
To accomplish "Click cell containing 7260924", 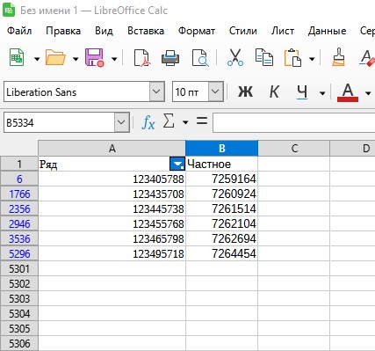I will click(222, 194).
